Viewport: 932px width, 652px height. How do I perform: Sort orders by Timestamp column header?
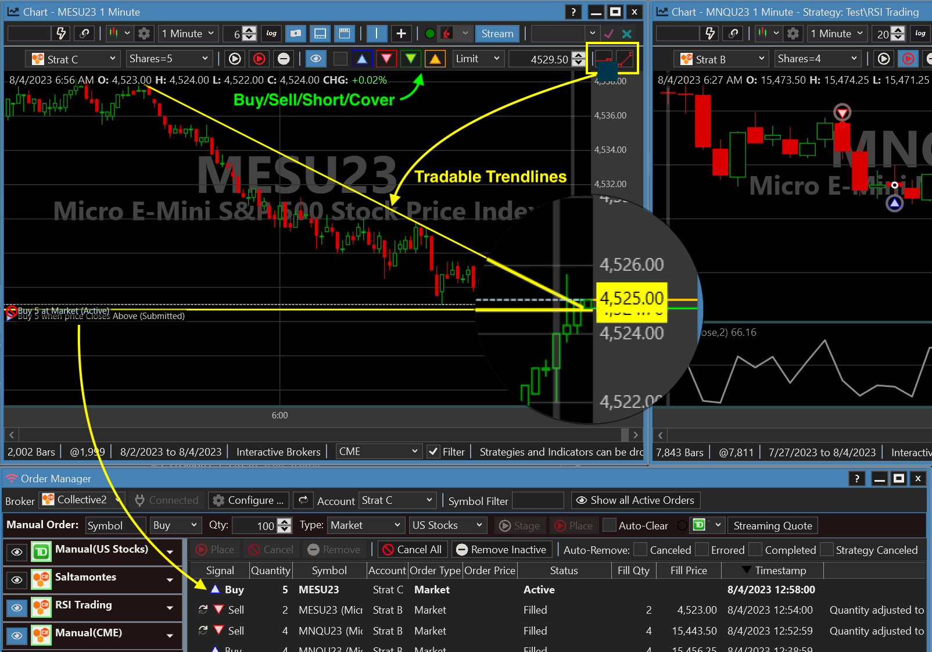[x=780, y=571]
